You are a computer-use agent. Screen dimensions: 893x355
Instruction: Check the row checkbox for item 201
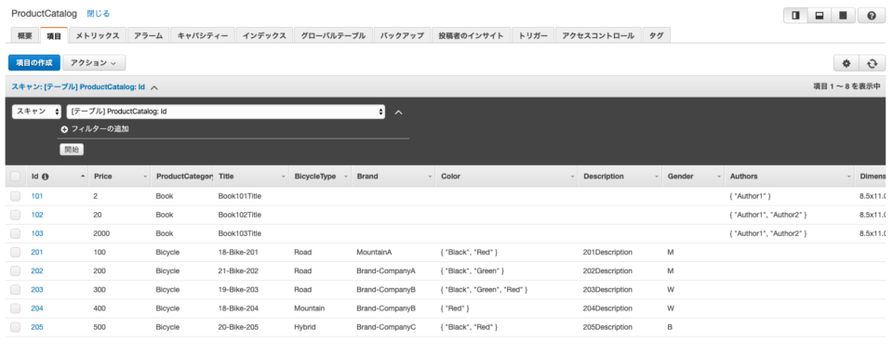pyautogui.click(x=16, y=253)
